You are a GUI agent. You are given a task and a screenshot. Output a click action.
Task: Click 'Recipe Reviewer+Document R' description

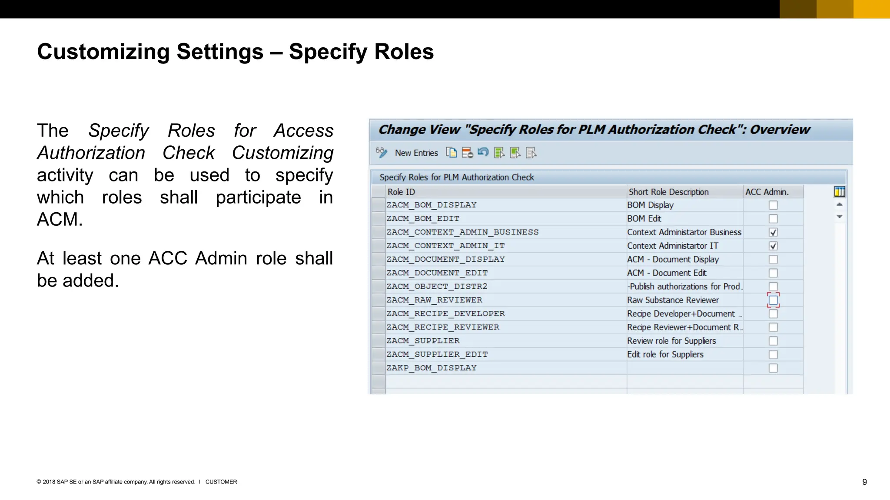coord(685,327)
